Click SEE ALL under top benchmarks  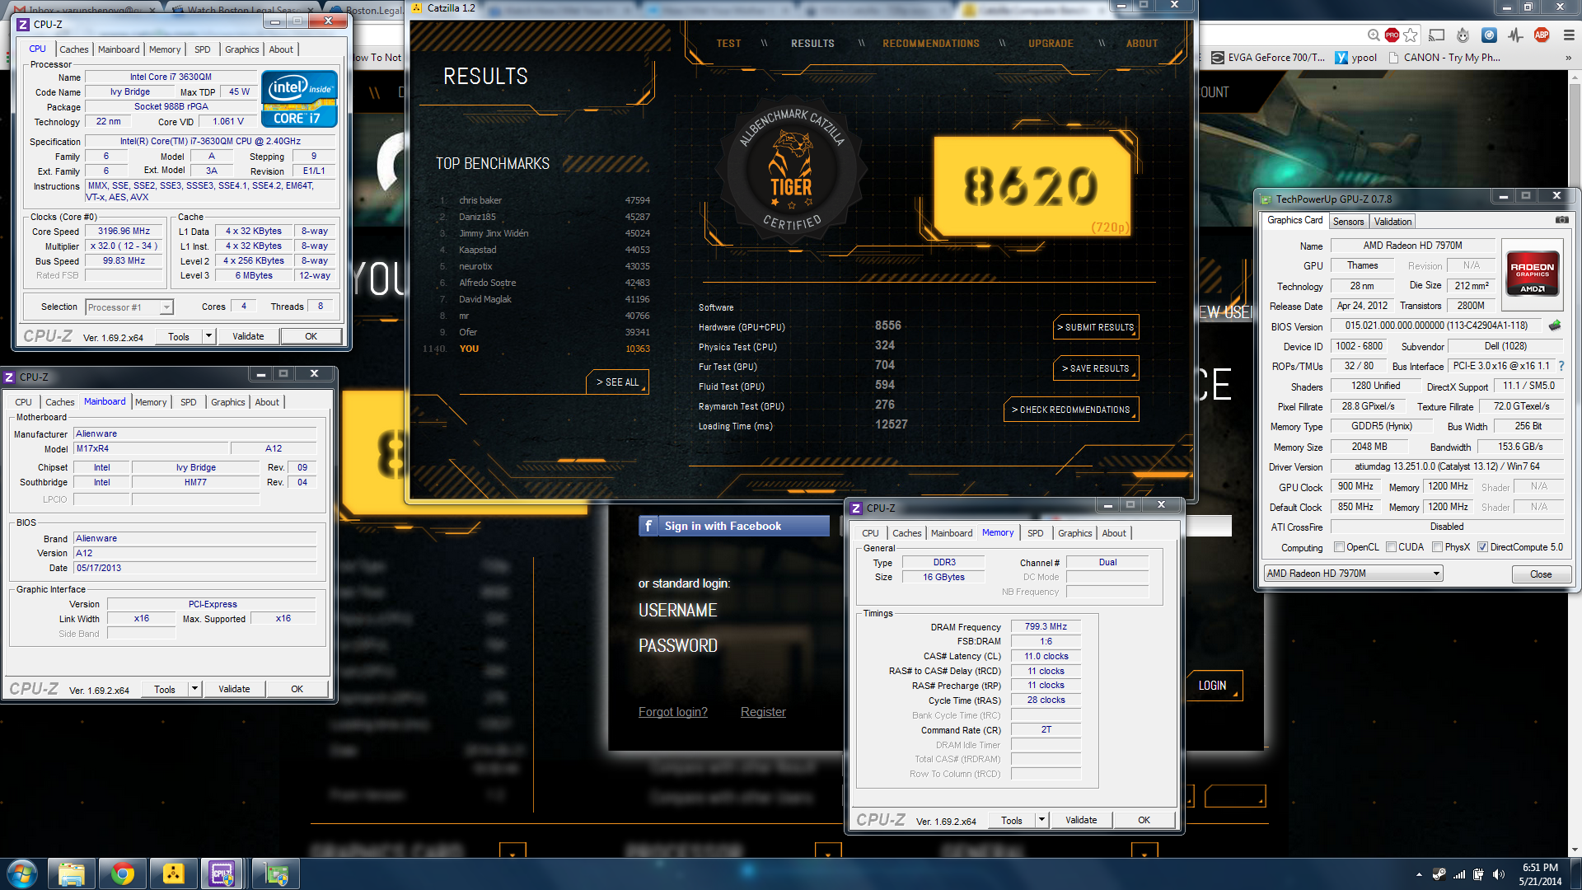click(x=617, y=382)
